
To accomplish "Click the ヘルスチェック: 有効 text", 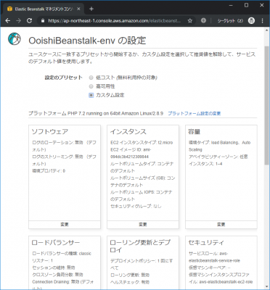I will (130, 282).
